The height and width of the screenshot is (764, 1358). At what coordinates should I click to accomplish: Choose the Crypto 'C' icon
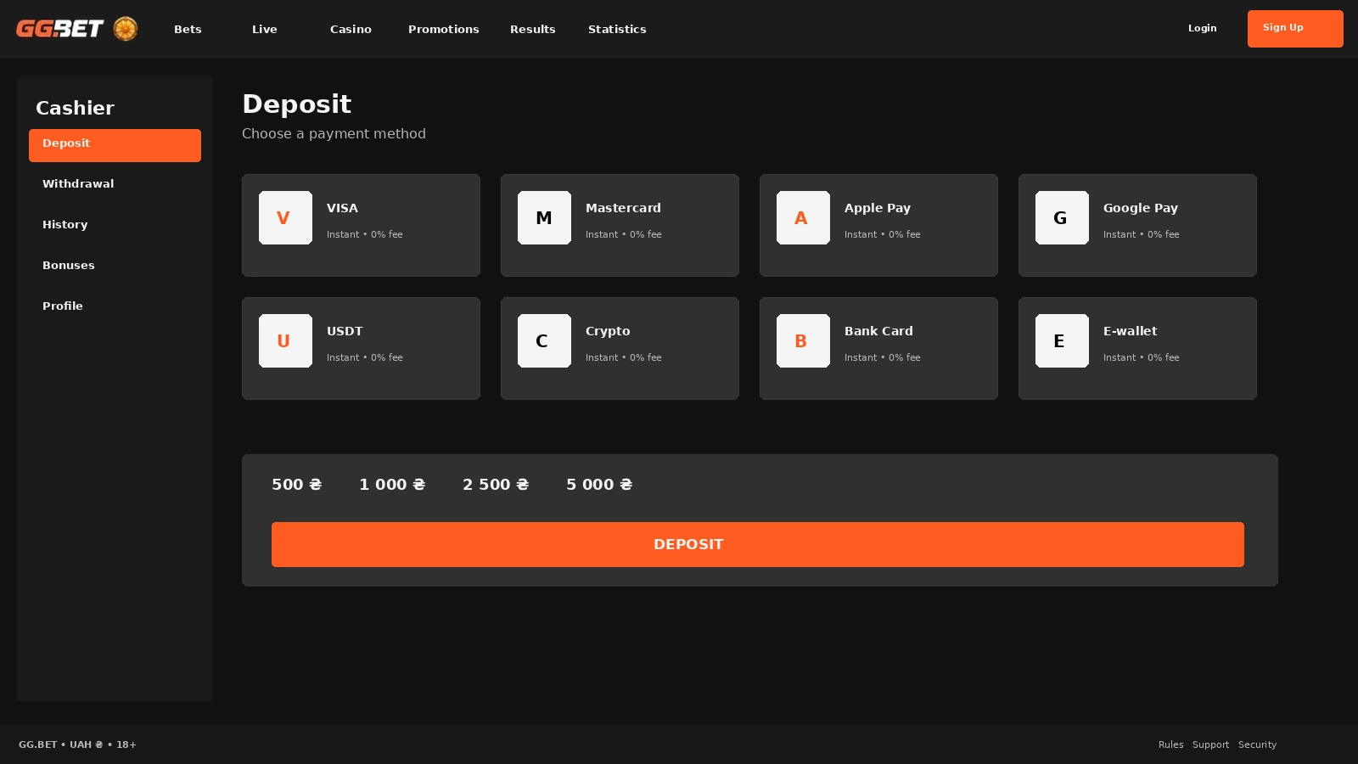[x=544, y=341]
